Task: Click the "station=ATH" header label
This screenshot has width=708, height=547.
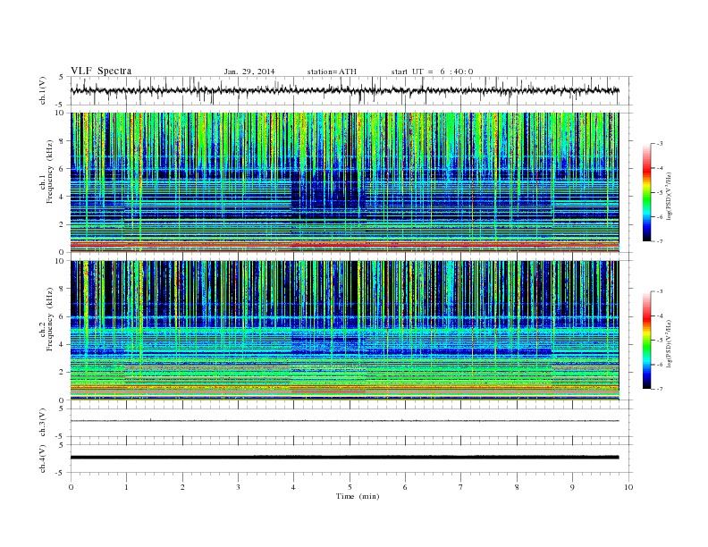Action: coord(332,72)
